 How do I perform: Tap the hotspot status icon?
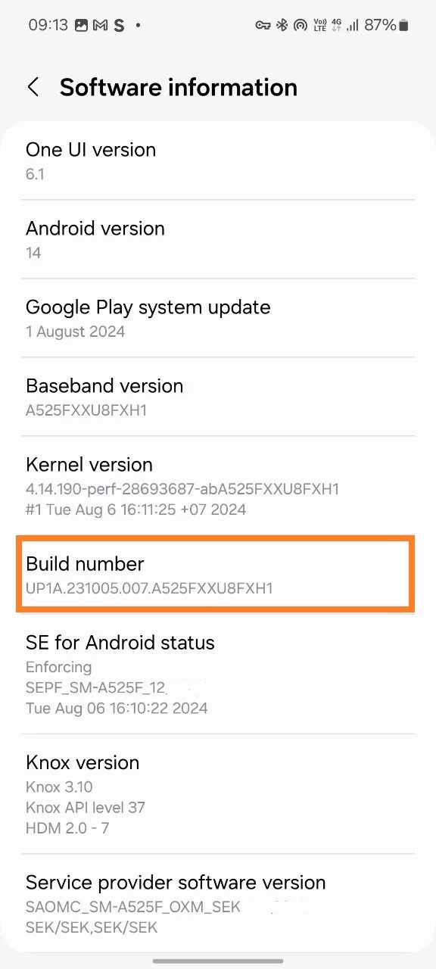point(301,25)
